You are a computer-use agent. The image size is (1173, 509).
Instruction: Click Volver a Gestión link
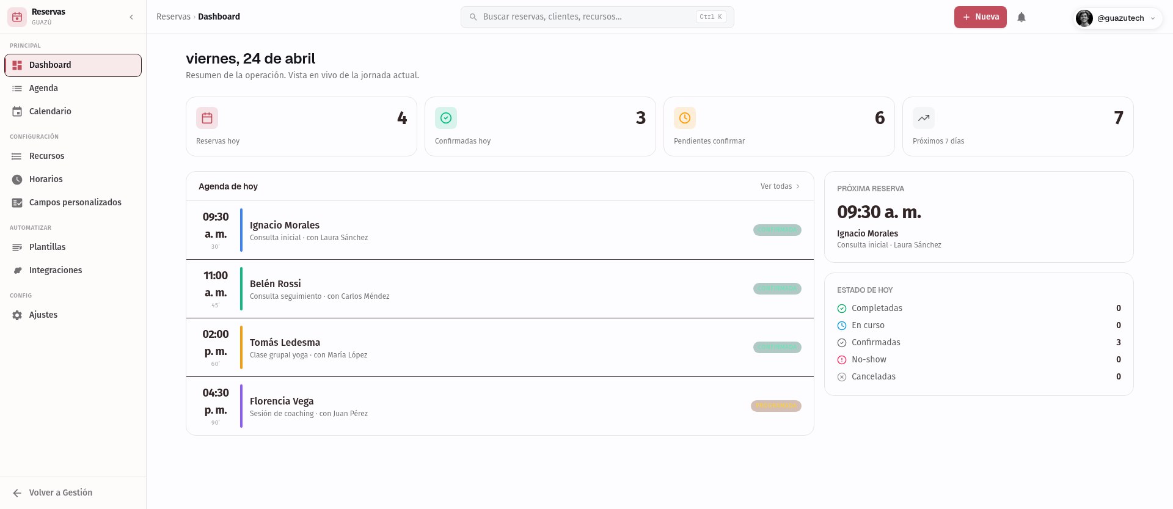click(60, 493)
